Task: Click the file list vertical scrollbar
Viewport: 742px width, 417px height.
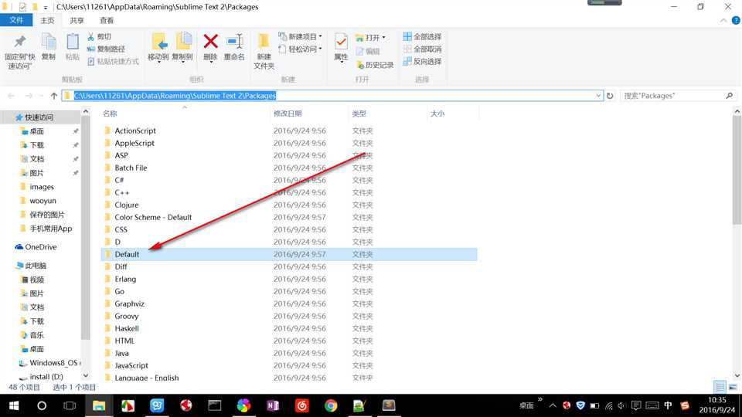Action: 737,171
